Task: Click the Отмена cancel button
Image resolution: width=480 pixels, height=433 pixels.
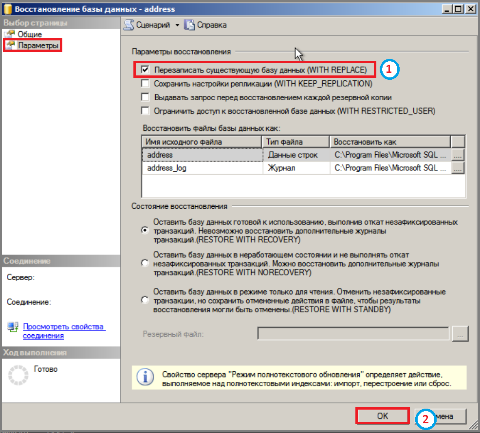Action: click(441, 416)
